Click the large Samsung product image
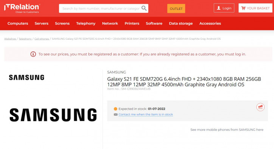Screen dimensions: 274x149 [x=53, y=115]
